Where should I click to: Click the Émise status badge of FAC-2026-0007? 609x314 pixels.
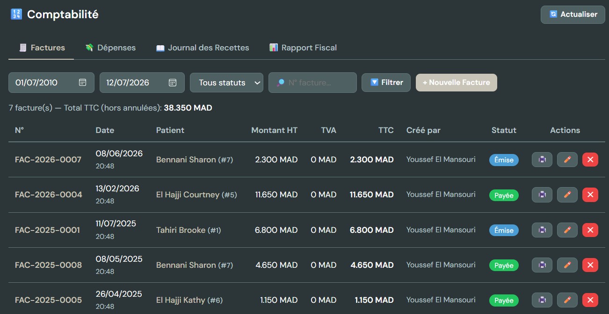(x=504, y=160)
